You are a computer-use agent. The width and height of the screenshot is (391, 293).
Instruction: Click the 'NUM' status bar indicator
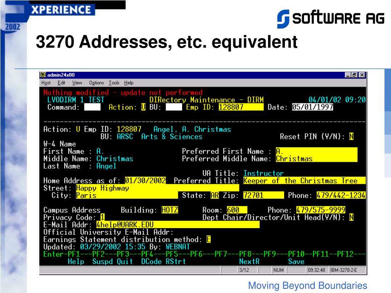tap(278, 270)
